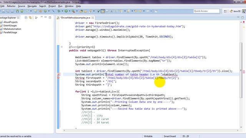Click the Save toolbar icon
Viewport: 246px width, 138px height.
(x=3, y=11)
